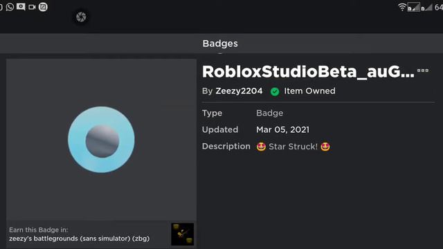
Task: Open the blue ring badge image
Action: point(101,140)
